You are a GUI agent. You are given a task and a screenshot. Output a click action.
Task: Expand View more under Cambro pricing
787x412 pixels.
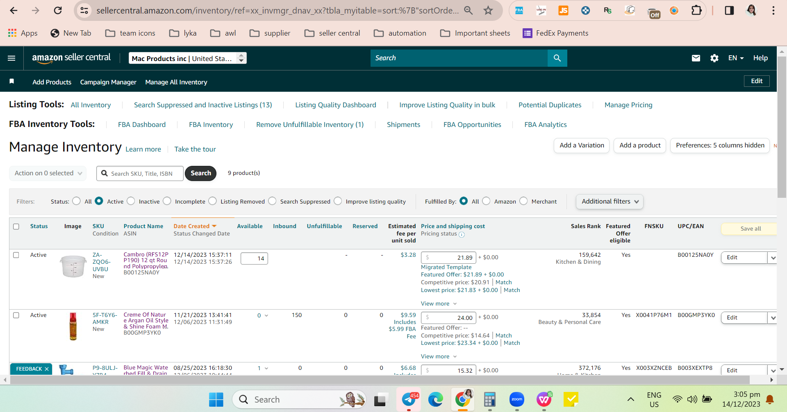pyautogui.click(x=439, y=303)
